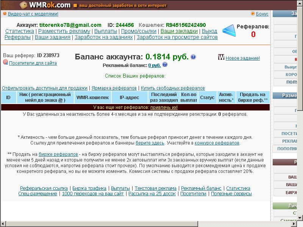The height and width of the screenshot is (227, 303).
Task: Open Ваши задания link
Action: pos(53,37)
